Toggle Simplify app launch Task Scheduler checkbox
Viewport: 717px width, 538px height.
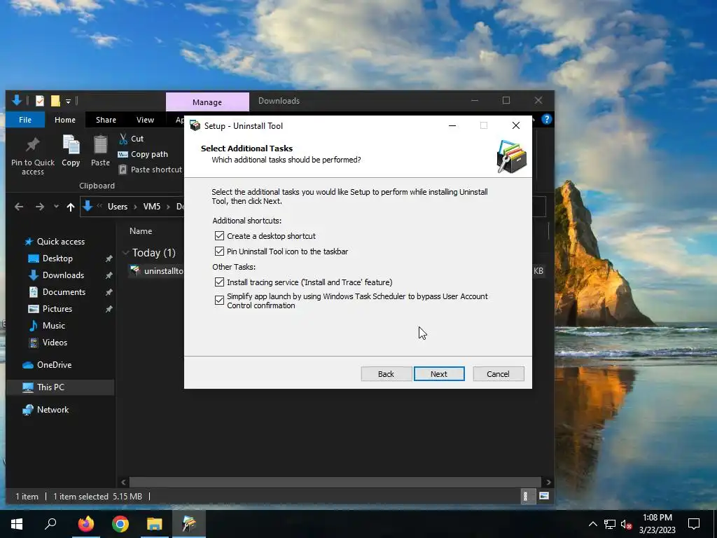click(219, 300)
